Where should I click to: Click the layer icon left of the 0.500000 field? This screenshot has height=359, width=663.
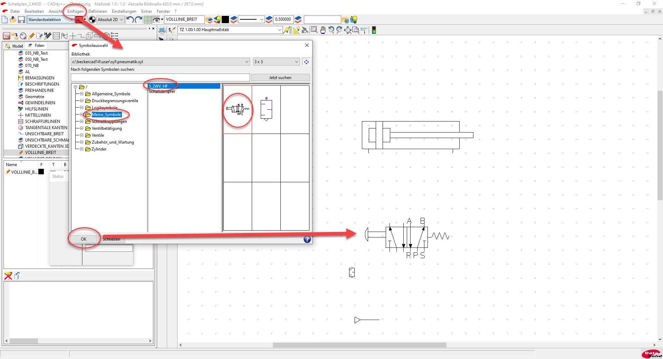269,20
